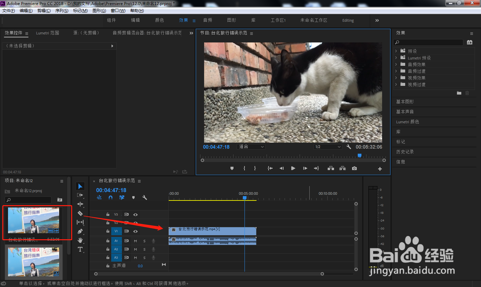481x287 pixels.
Task: Click the Export Frame camera icon
Action: click(x=354, y=168)
